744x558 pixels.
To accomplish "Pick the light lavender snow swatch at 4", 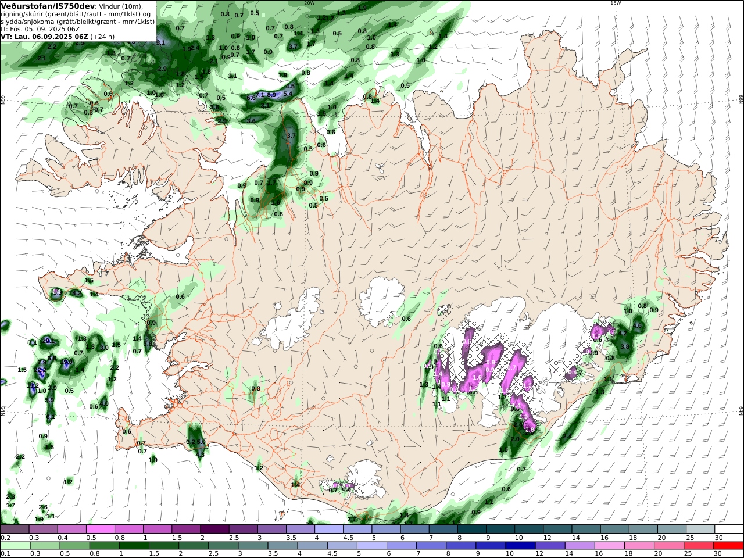I will point(328,530).
